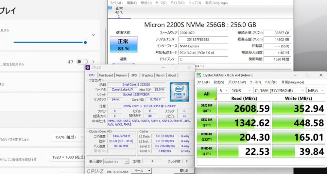Open the C: 16% drive selection dropdown
This screenshot has height=174, width=327.
tap(279, 91)
